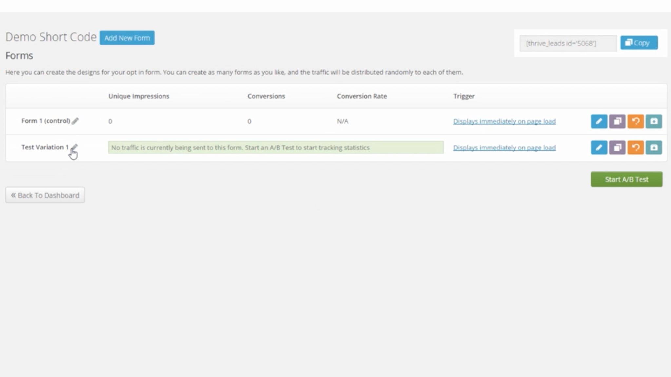
Task: Click the Test Variation 1 name label
Action: pos(45,147)
